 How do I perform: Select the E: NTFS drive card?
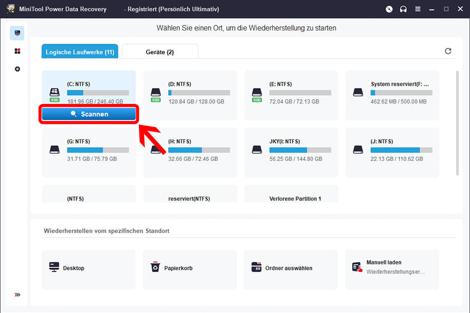(291, 95)
